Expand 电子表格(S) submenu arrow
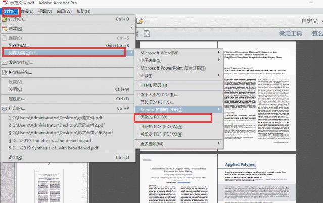 [x=219, y=60]
